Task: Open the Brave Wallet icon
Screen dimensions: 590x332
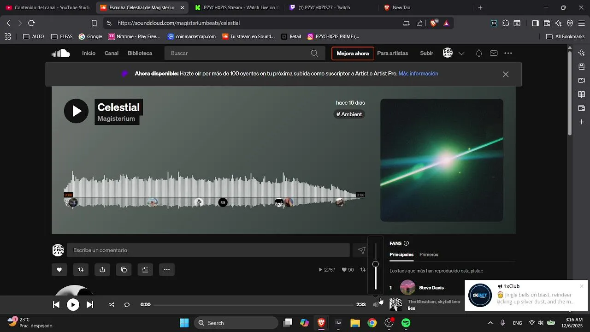Action: (547, 23)
